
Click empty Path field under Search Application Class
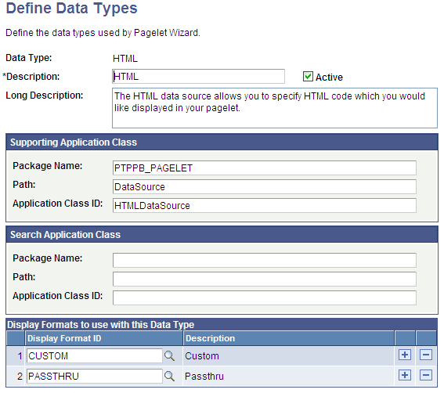click(265, 279)
